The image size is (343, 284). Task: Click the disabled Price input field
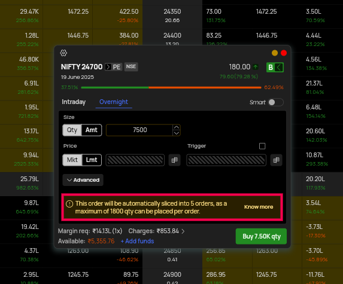click(135, 160)
